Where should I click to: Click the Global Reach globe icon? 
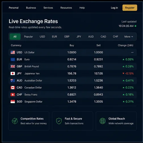102,121
